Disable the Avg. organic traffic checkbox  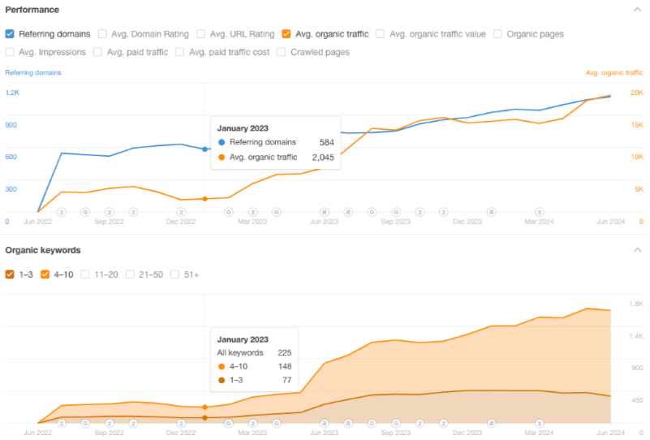click(x=286, y=34)
